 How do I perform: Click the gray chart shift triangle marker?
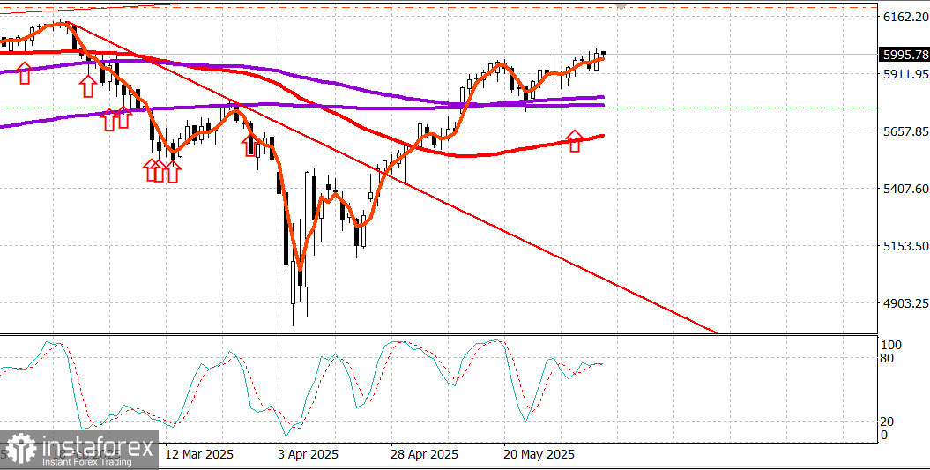pos(621,6)
